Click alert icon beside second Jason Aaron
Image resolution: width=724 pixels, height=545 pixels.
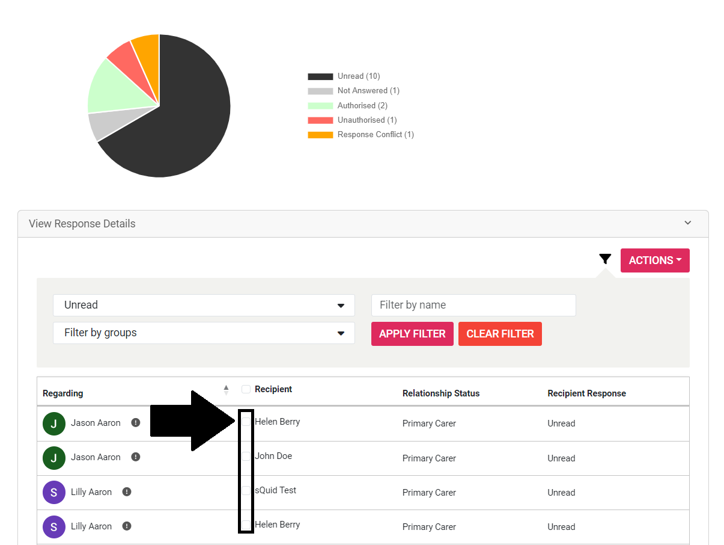tap(136, 457)
